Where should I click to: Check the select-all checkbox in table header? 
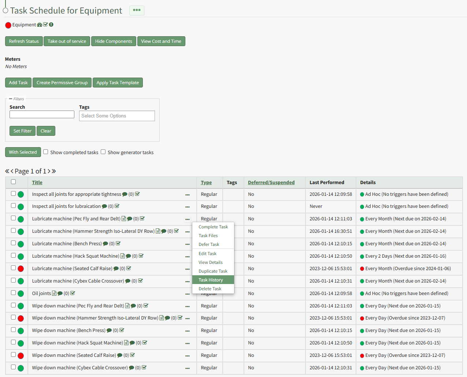click(x=14, y=182)
